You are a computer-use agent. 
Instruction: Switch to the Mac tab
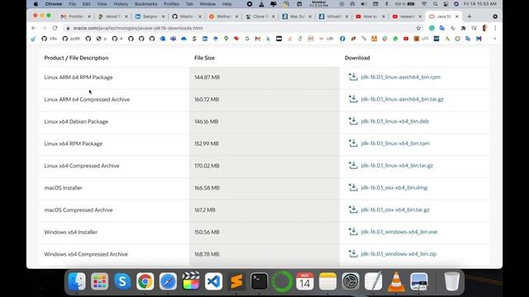tap(297, 16)
